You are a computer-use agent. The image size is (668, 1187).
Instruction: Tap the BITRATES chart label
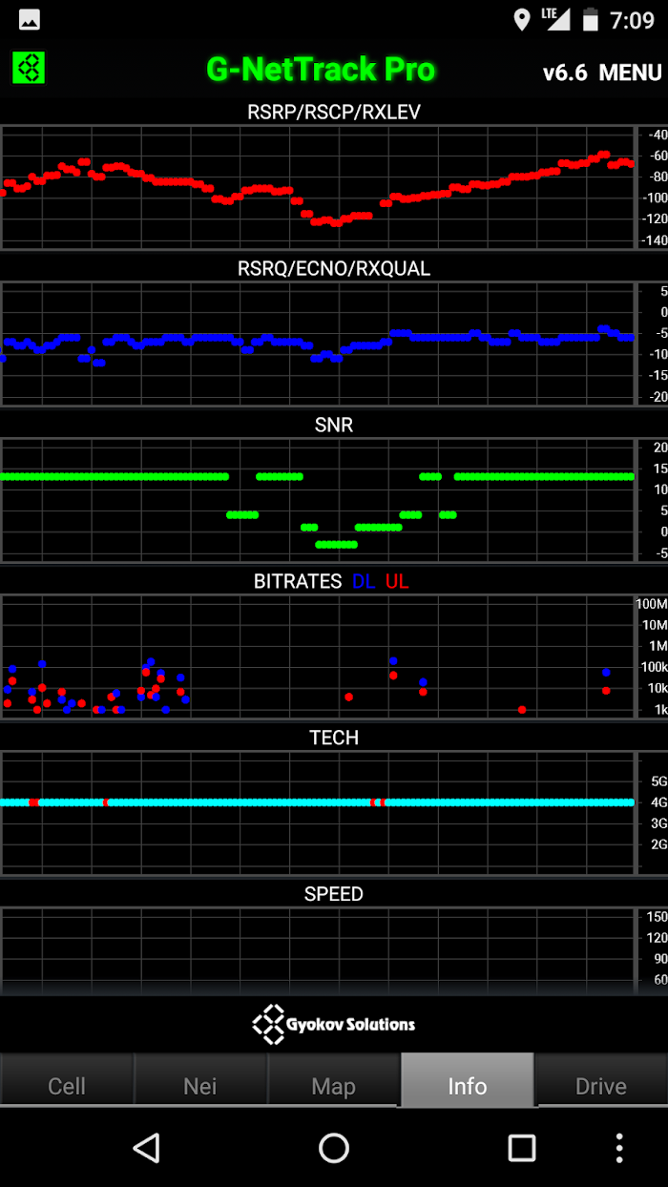298,581
